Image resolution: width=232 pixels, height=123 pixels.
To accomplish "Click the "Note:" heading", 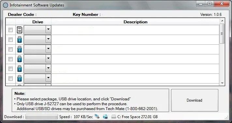I will tap(20, 94).
